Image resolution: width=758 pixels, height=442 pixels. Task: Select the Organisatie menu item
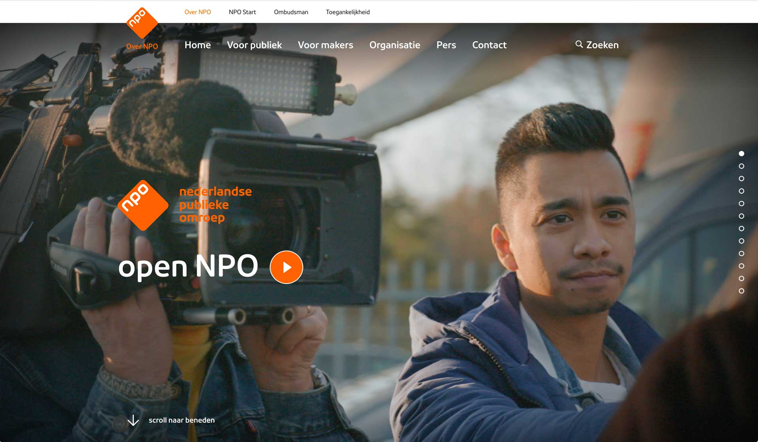395,45
